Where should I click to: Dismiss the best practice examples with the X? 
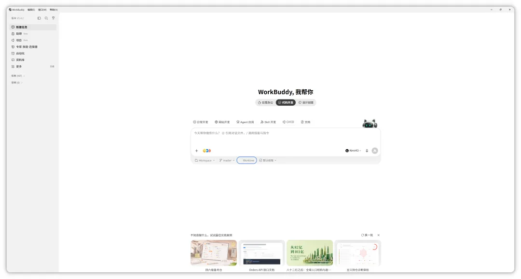point(379,235)
